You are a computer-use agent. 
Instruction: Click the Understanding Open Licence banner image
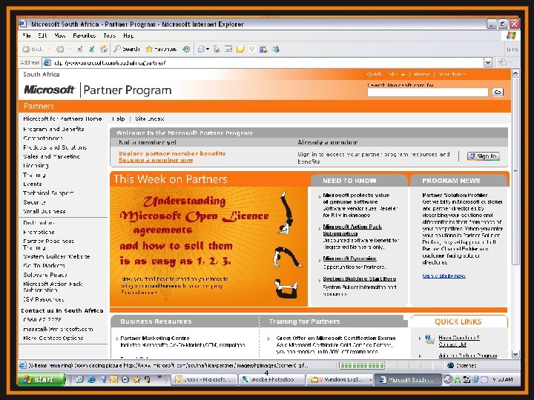(208, 246)
